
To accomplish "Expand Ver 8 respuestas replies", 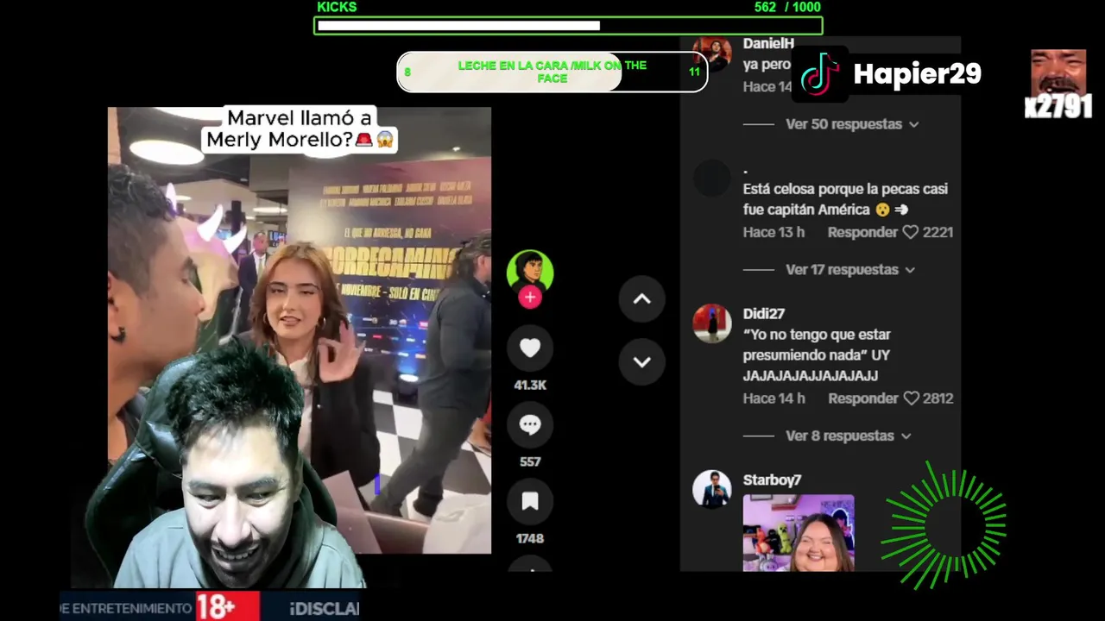I will coord(848,436).
